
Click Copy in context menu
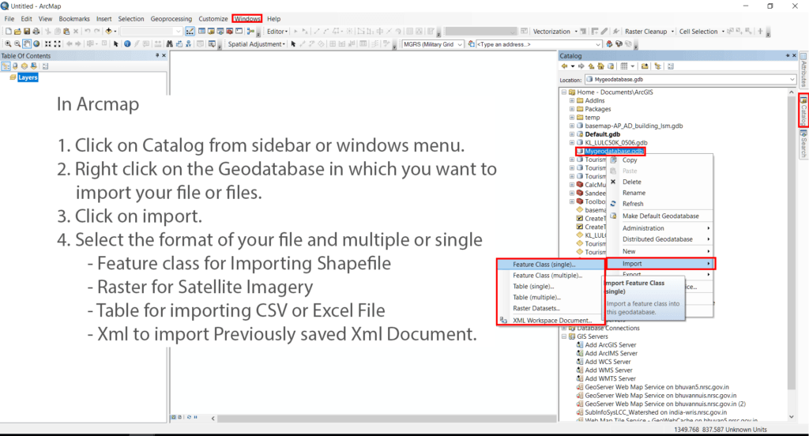[x=660, y=160]
